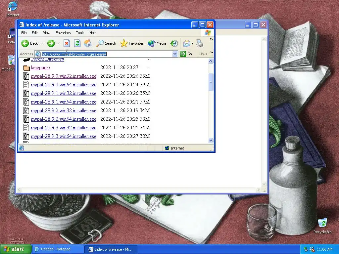339x254 pixels.
Task: Click the binary file icon for mypal-28.9.1.win64
Action: 26,102
